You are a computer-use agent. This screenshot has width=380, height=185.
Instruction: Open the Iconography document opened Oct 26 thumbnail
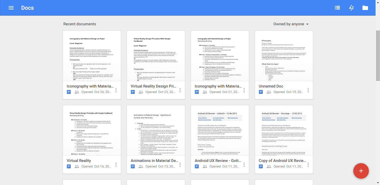[x=92, y=56]
